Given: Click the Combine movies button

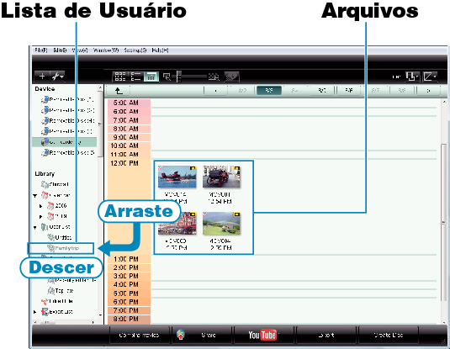Looking at the screenshot, I should 139,335.
